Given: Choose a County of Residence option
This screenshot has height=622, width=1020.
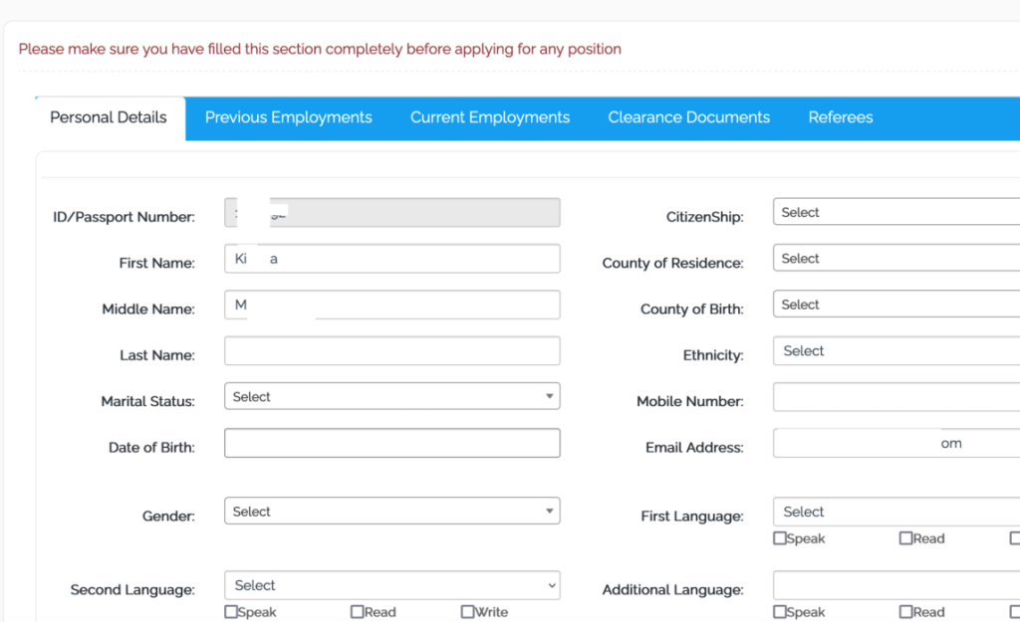Looking at the screenshot, I should pyautogui.click(x=894, y=259).
